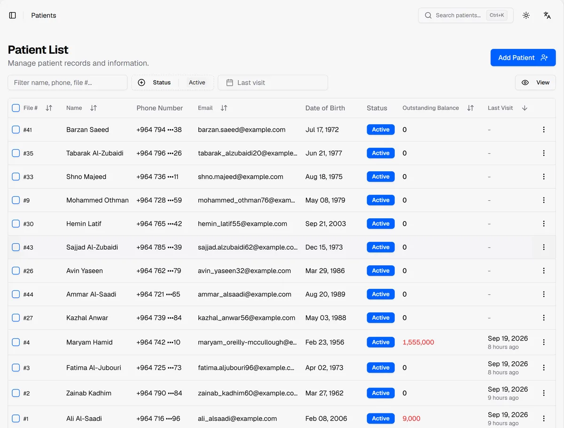
Task: Click the Active status badge for Barzan Saeed
Action: point(381,130)
